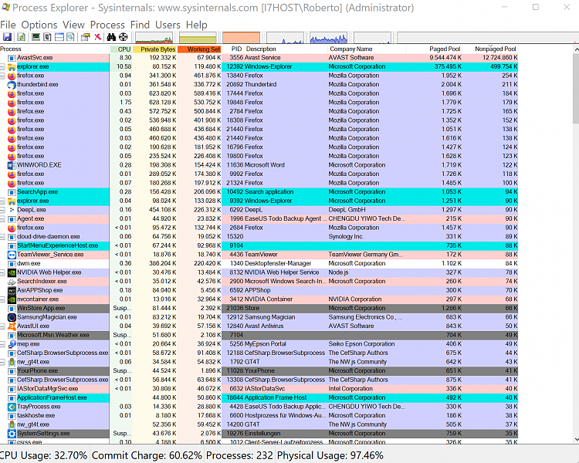Click the 'Processes: 232' status bar entry

pyautogui.click(x=239, y=455)
